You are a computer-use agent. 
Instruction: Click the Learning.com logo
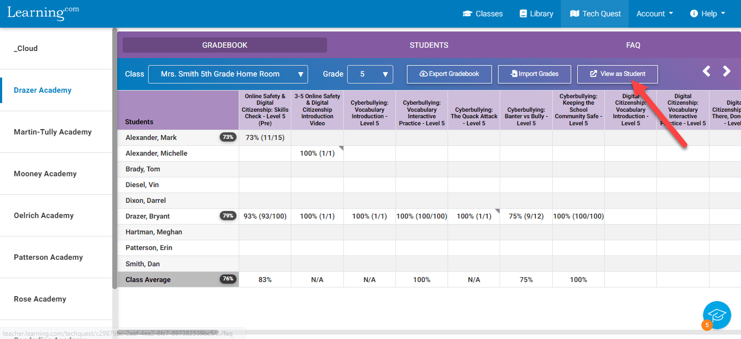pyautogui.click(x=42, y=13)
